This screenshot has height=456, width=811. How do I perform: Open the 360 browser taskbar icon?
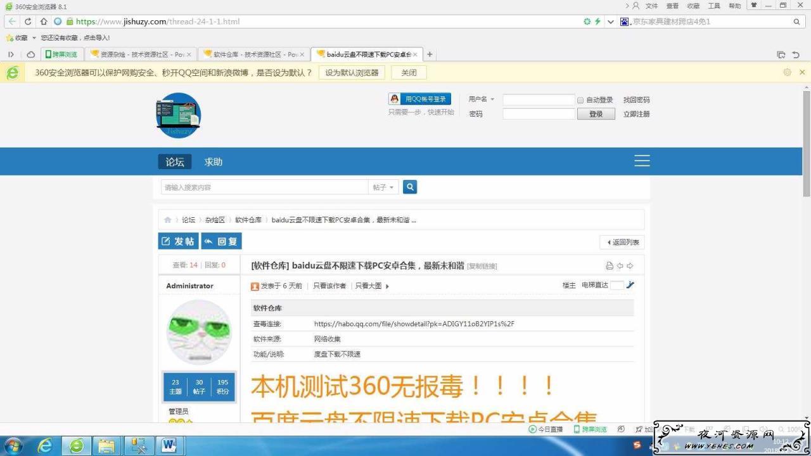point(77,446)
